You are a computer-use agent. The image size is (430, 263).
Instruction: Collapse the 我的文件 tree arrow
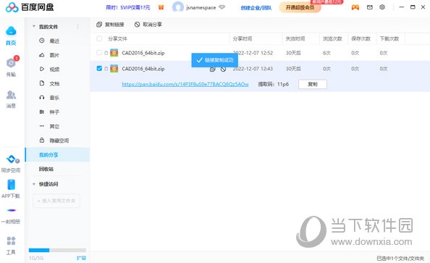coord(34,26)
